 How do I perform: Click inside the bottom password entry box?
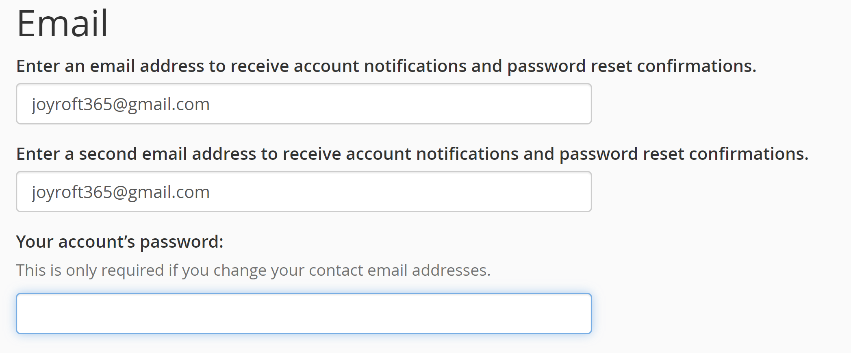point(304,314)
